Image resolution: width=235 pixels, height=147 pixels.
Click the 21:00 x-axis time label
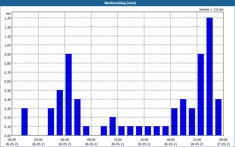click(197, 140)
